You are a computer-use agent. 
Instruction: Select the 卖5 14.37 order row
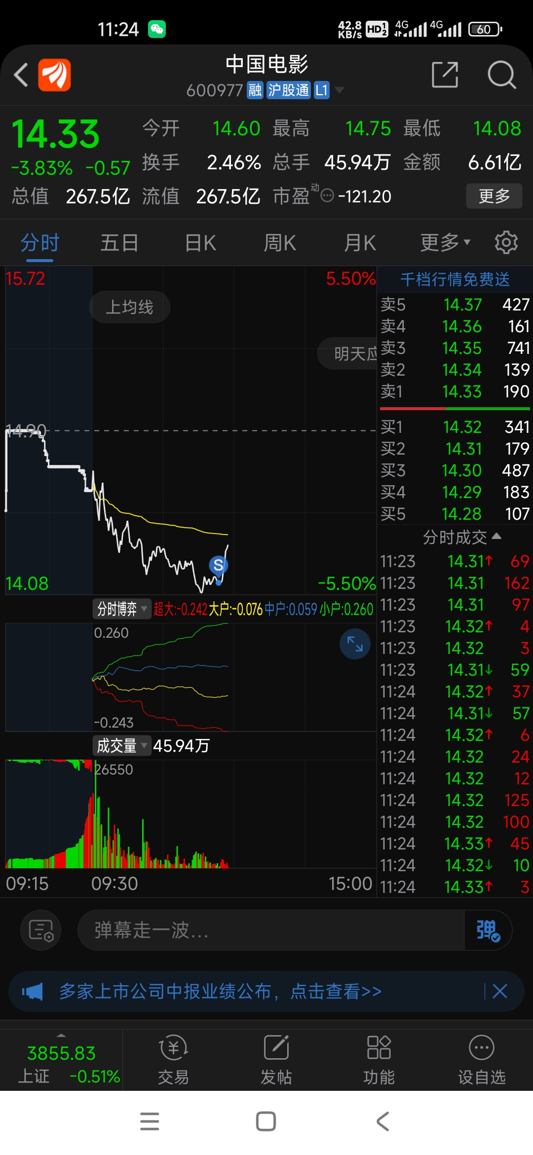(x=455, y=305)
